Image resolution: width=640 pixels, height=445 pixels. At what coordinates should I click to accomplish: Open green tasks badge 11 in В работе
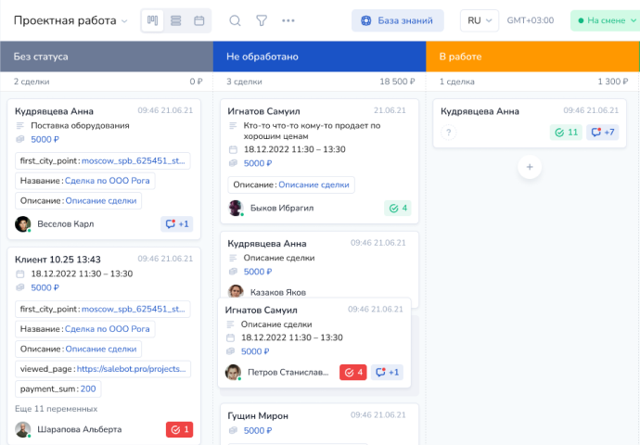click(566, 133)
